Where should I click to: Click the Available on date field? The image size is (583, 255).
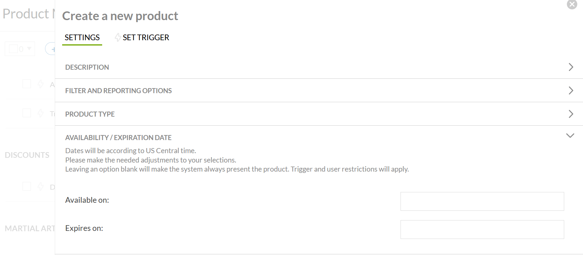tap(482, 201)
